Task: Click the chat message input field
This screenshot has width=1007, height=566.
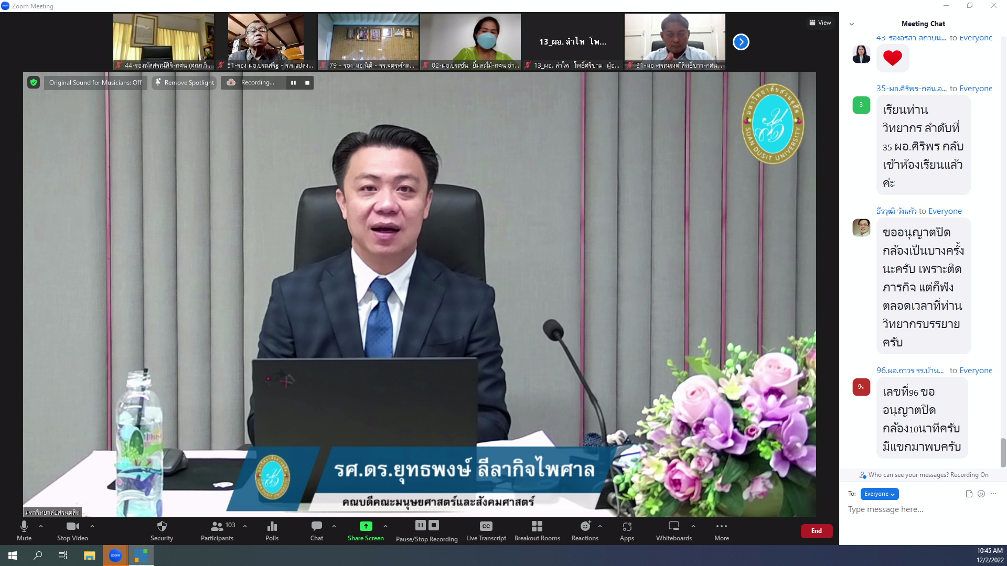Action: (921, 509)
